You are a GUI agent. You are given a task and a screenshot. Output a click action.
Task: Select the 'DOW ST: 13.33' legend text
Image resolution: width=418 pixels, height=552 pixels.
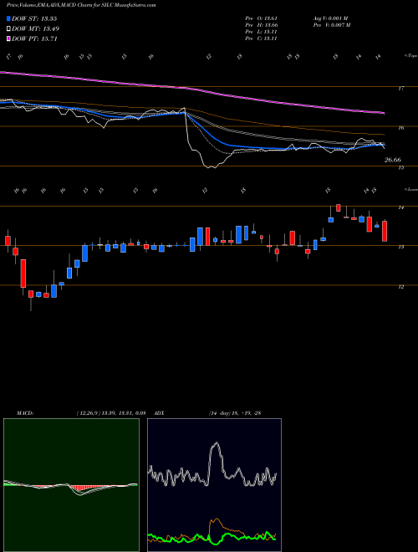(34, 18)
